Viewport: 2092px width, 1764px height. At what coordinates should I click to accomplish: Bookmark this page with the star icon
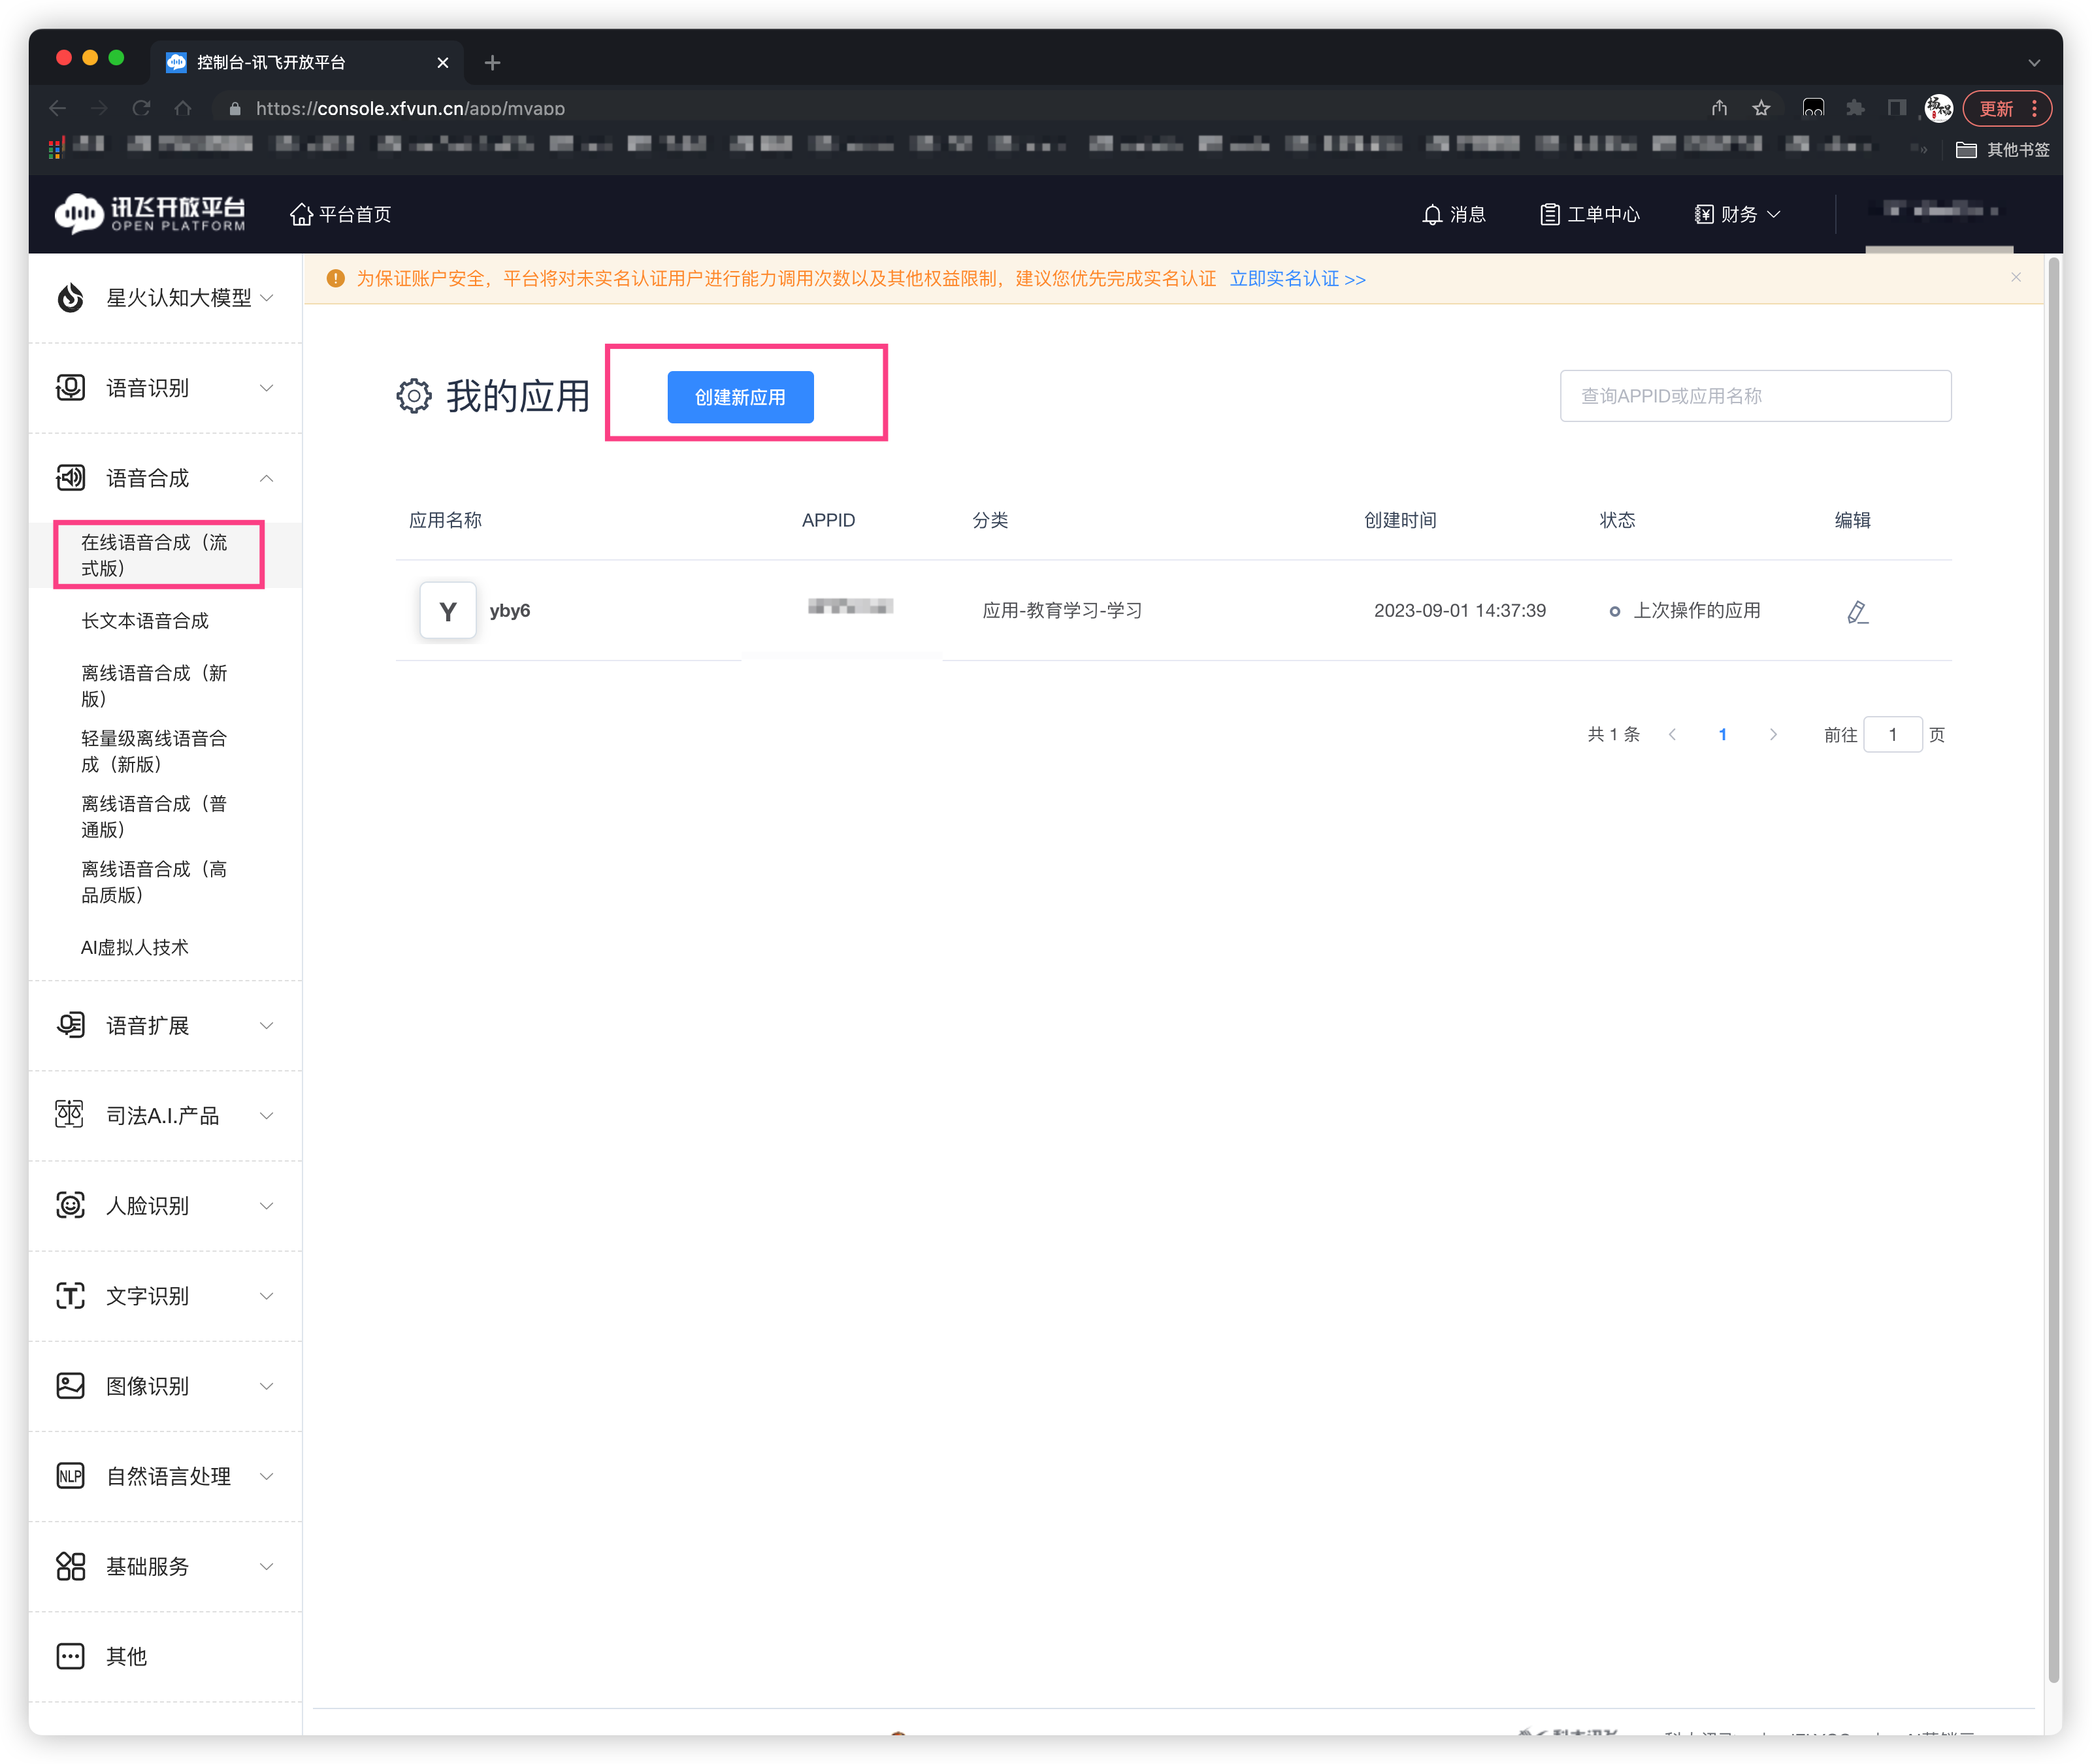tap(1761, 108)
